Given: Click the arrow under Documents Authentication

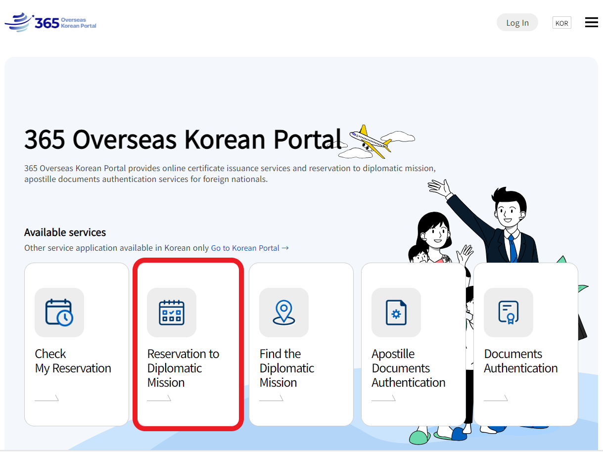Looking at the screenshot, I should [x=496, y=398].
